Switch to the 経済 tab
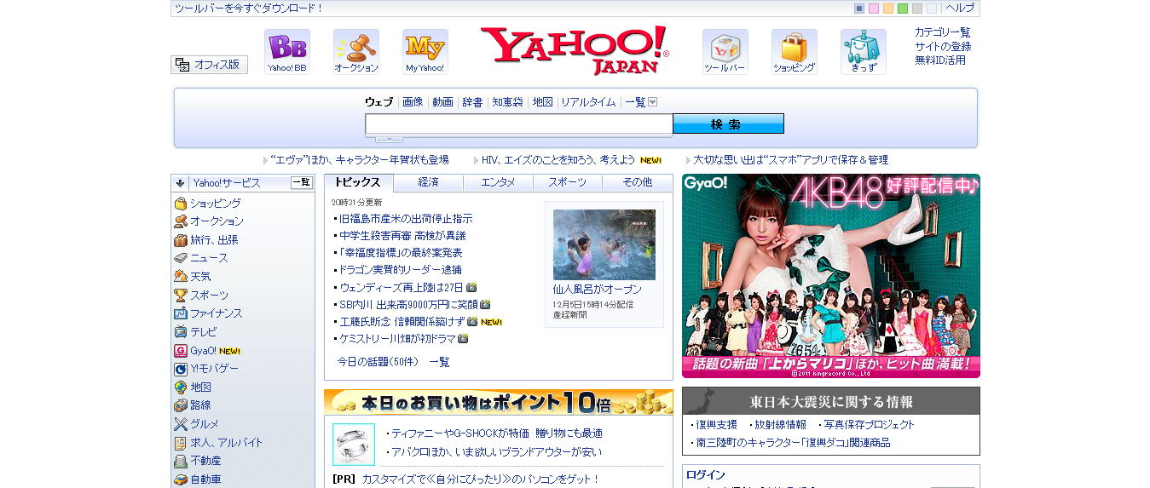Viewport: 1150px width, 488px height. coord(429,182)
